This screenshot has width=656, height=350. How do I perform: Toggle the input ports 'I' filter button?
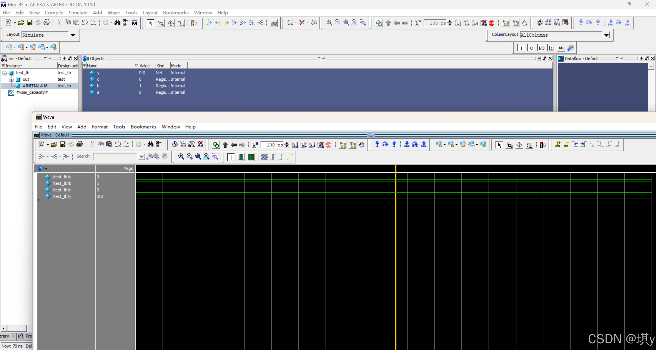521,48
